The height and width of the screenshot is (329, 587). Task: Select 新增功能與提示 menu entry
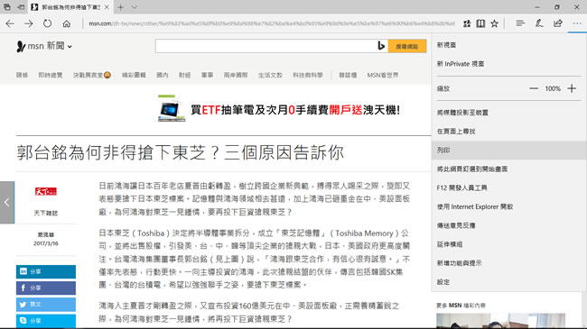(509, 263)
